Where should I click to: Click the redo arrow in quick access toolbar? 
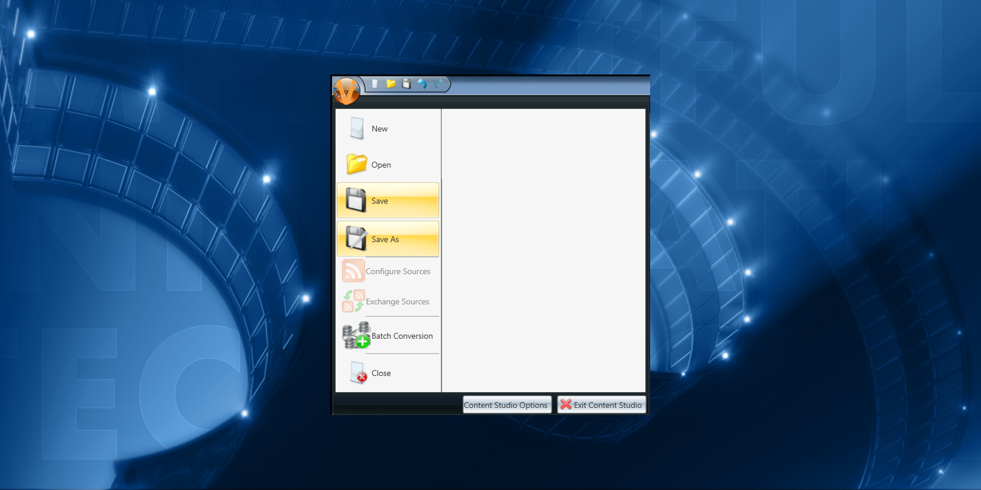pos(438,84)
